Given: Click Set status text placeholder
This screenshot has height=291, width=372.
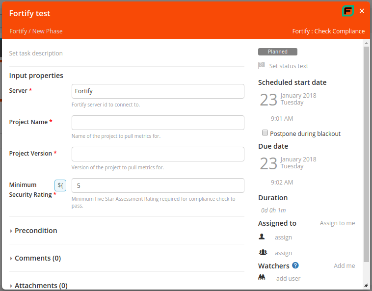Looking at the screenshot, I should 289,66.
